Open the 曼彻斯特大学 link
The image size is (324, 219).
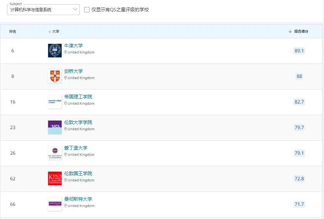[78, 199]
